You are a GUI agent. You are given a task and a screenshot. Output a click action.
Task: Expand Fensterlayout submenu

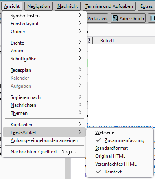[44, 24]
